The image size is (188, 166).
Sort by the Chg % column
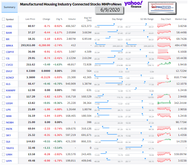59,19
